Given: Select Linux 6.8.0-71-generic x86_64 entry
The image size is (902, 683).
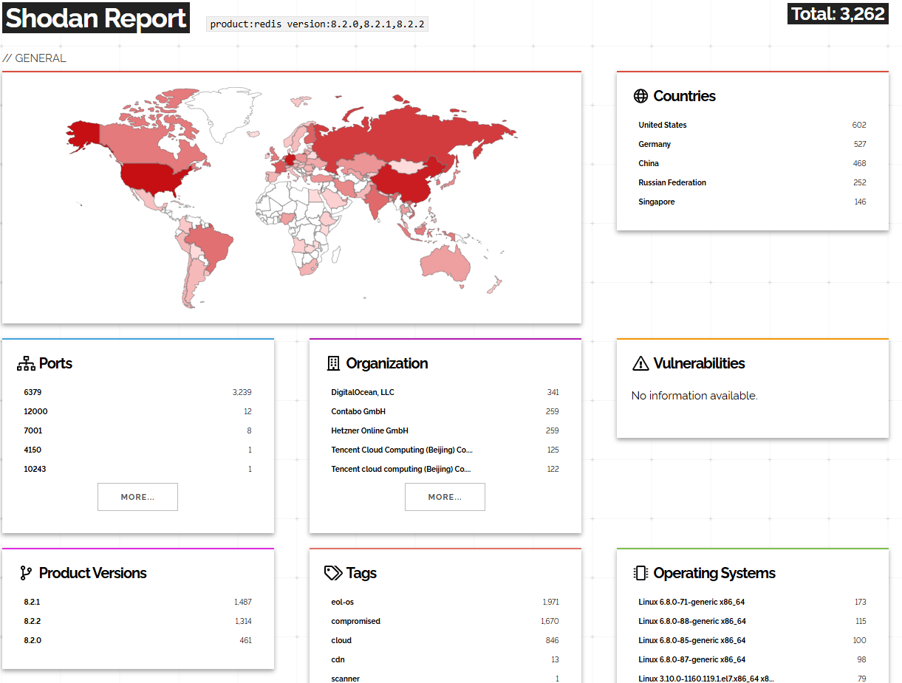Looking at the screenshot, I should [x=691, y=602].
